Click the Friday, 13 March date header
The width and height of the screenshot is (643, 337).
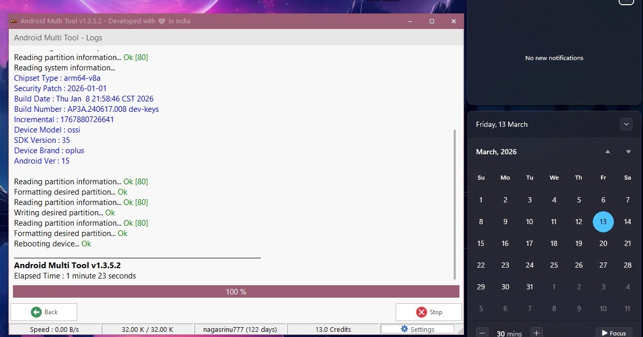click(x=501, y=124)
